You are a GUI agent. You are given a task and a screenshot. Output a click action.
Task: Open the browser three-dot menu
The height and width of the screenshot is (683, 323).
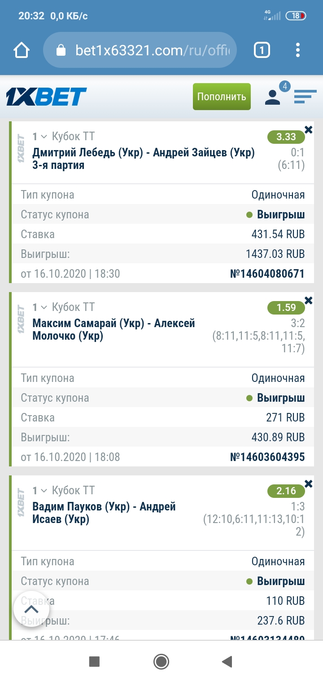pos(298,50)
